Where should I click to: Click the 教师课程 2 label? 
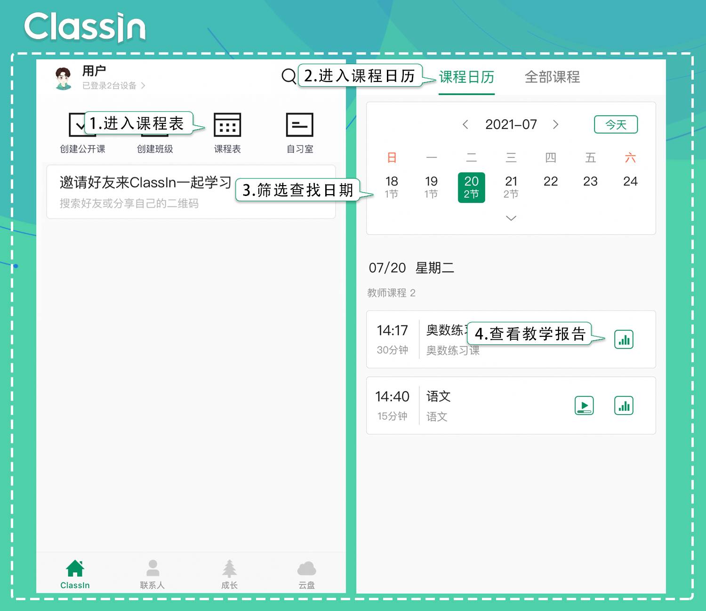[x=391, y=293]
